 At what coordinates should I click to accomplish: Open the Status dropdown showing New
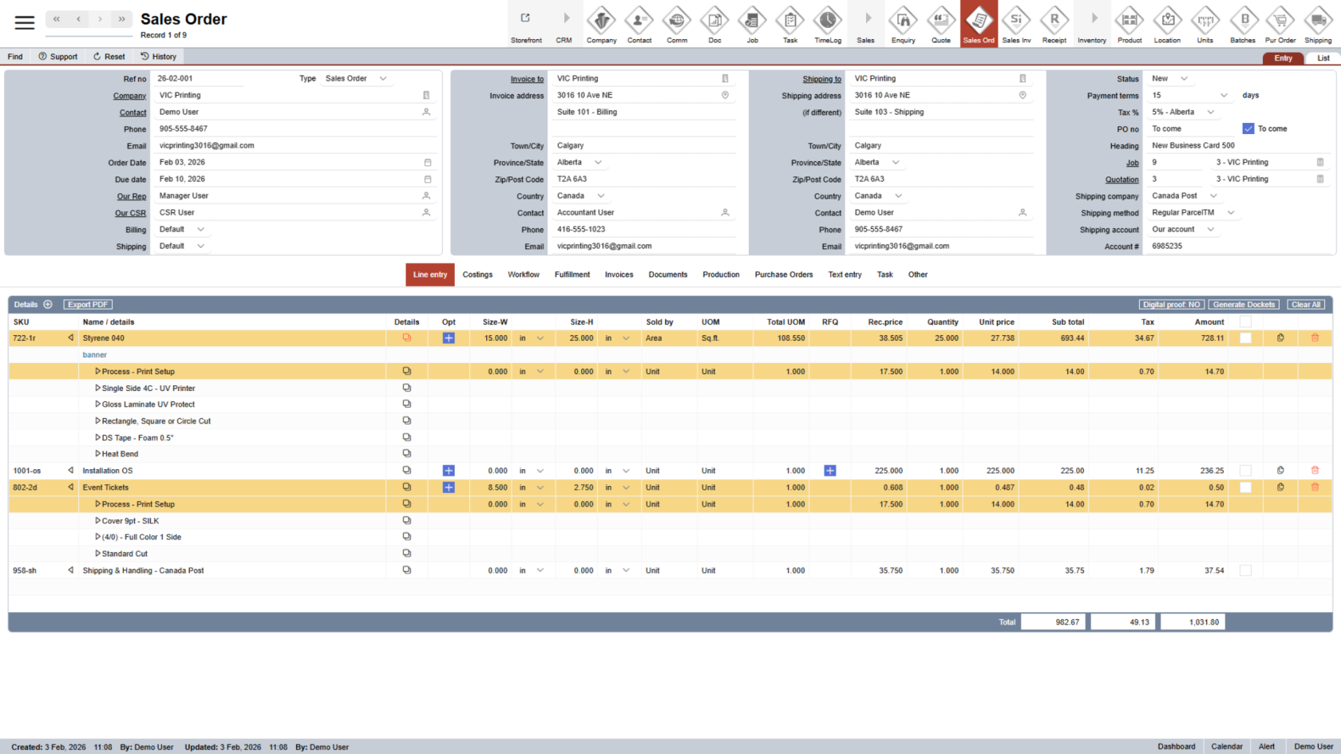pyautogui.click(x=1184, y=79)
